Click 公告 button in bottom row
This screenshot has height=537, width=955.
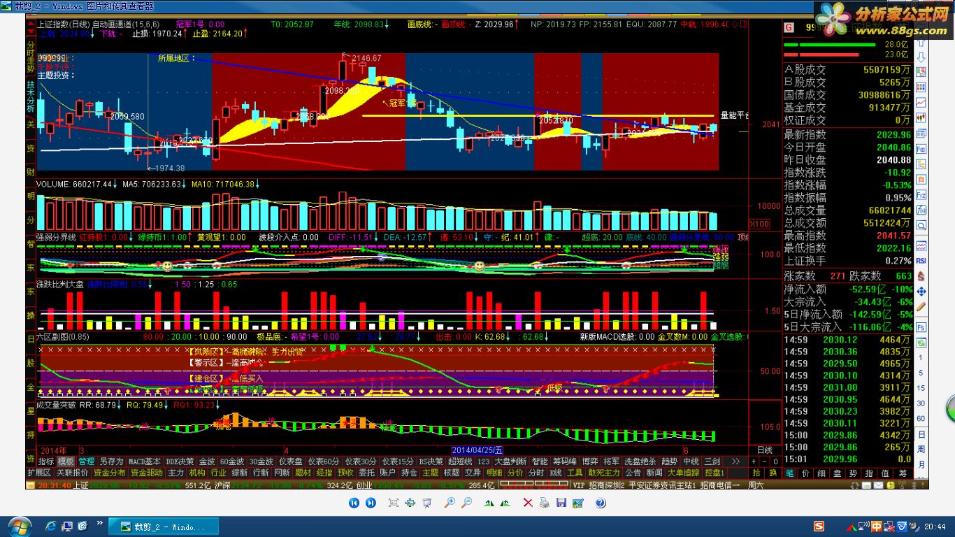pos(633,473)
